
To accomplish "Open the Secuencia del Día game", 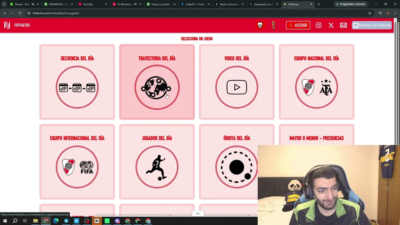I will [x=77, y=82].
